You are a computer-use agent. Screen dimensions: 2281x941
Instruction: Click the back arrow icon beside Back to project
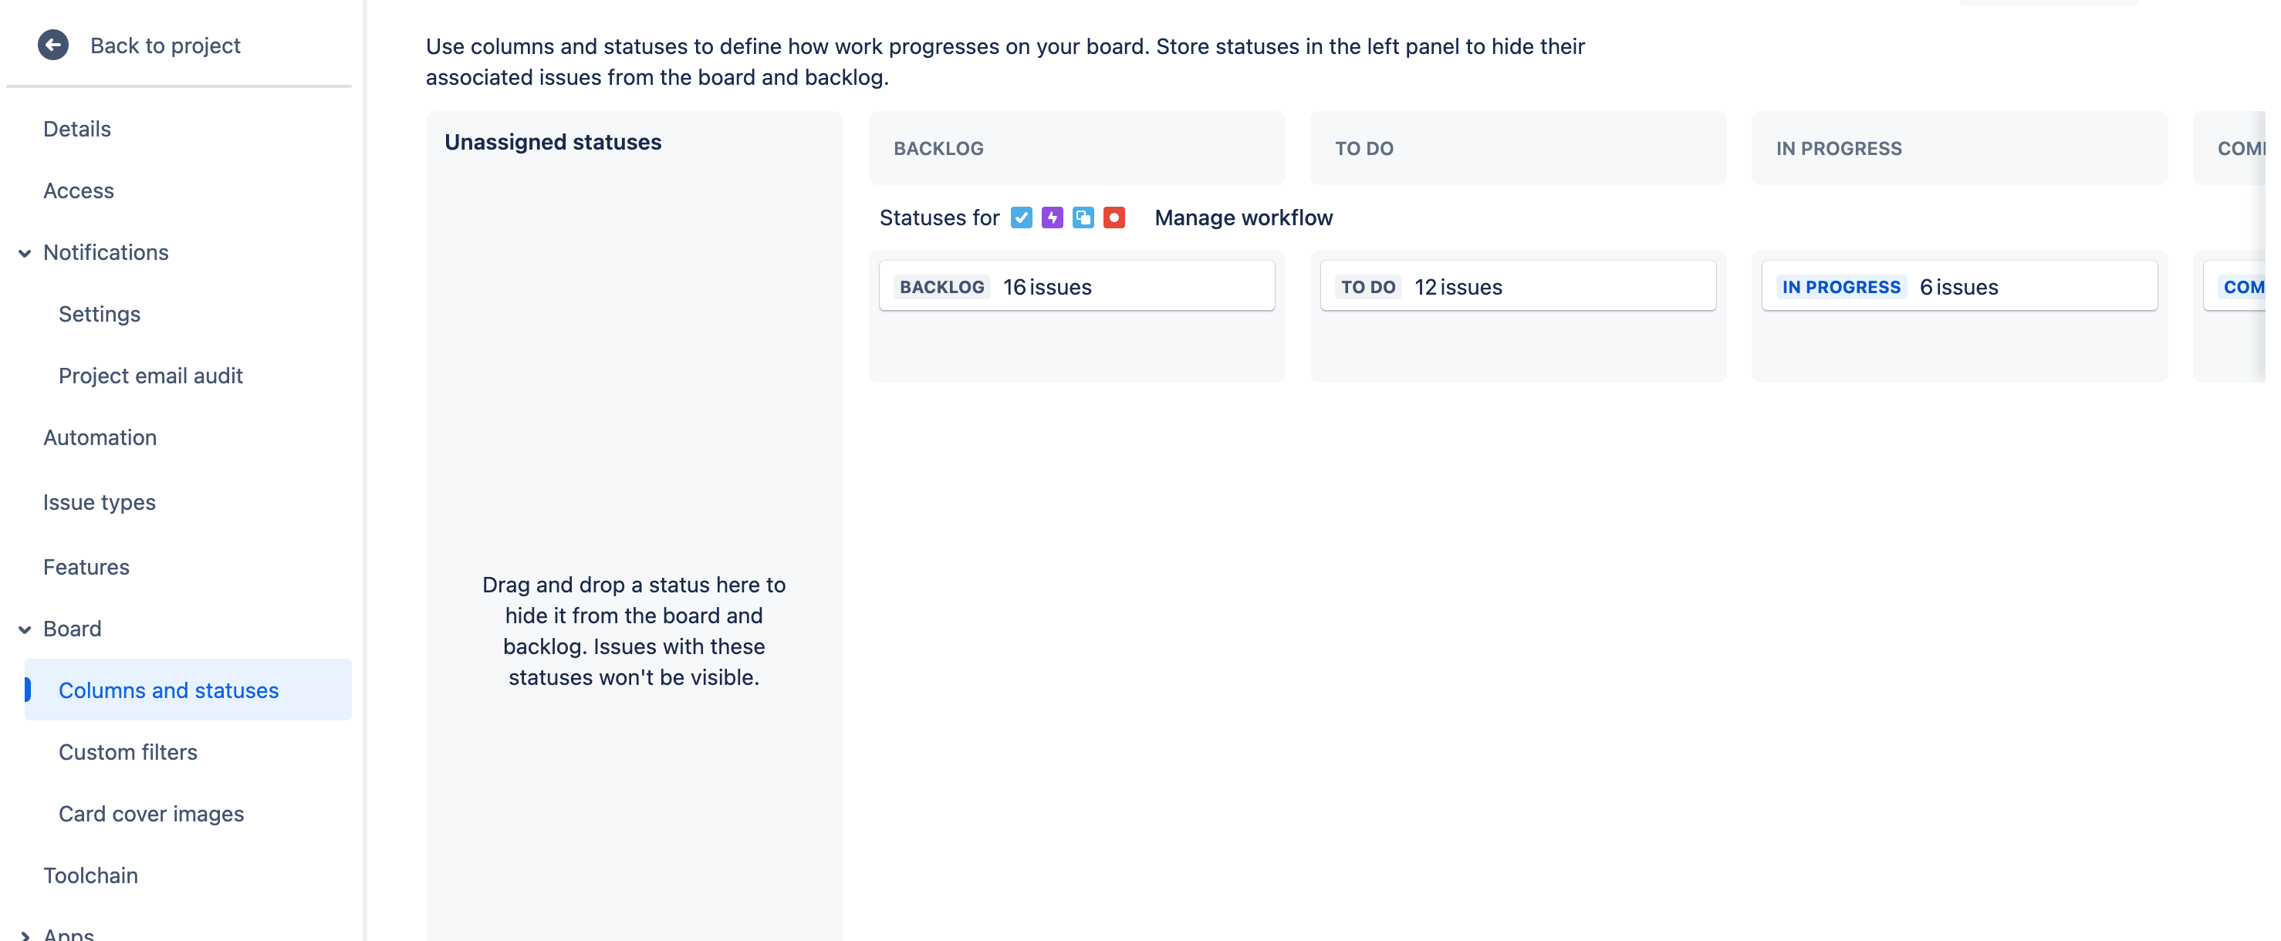coord(52,46)
